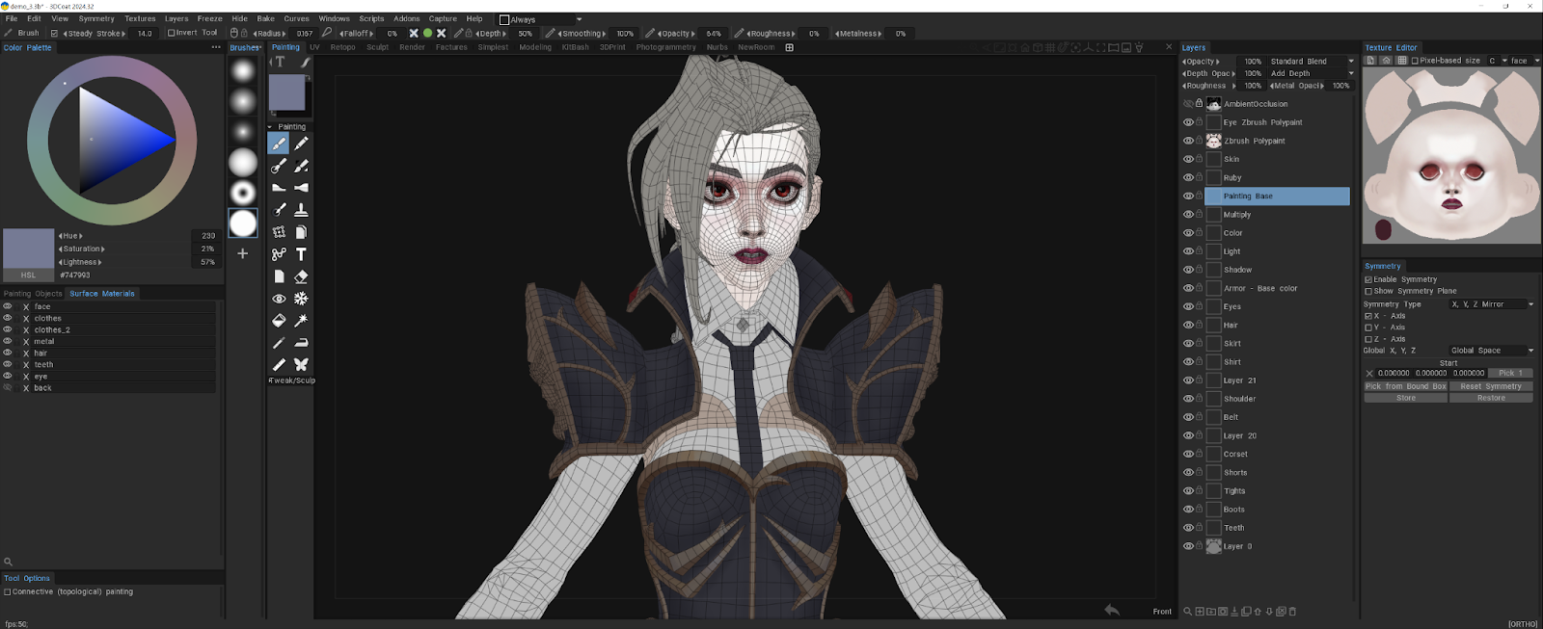Toggle visibility of the hair material
This screenshot has width=1543, height=629.
(x=8, y=354)
